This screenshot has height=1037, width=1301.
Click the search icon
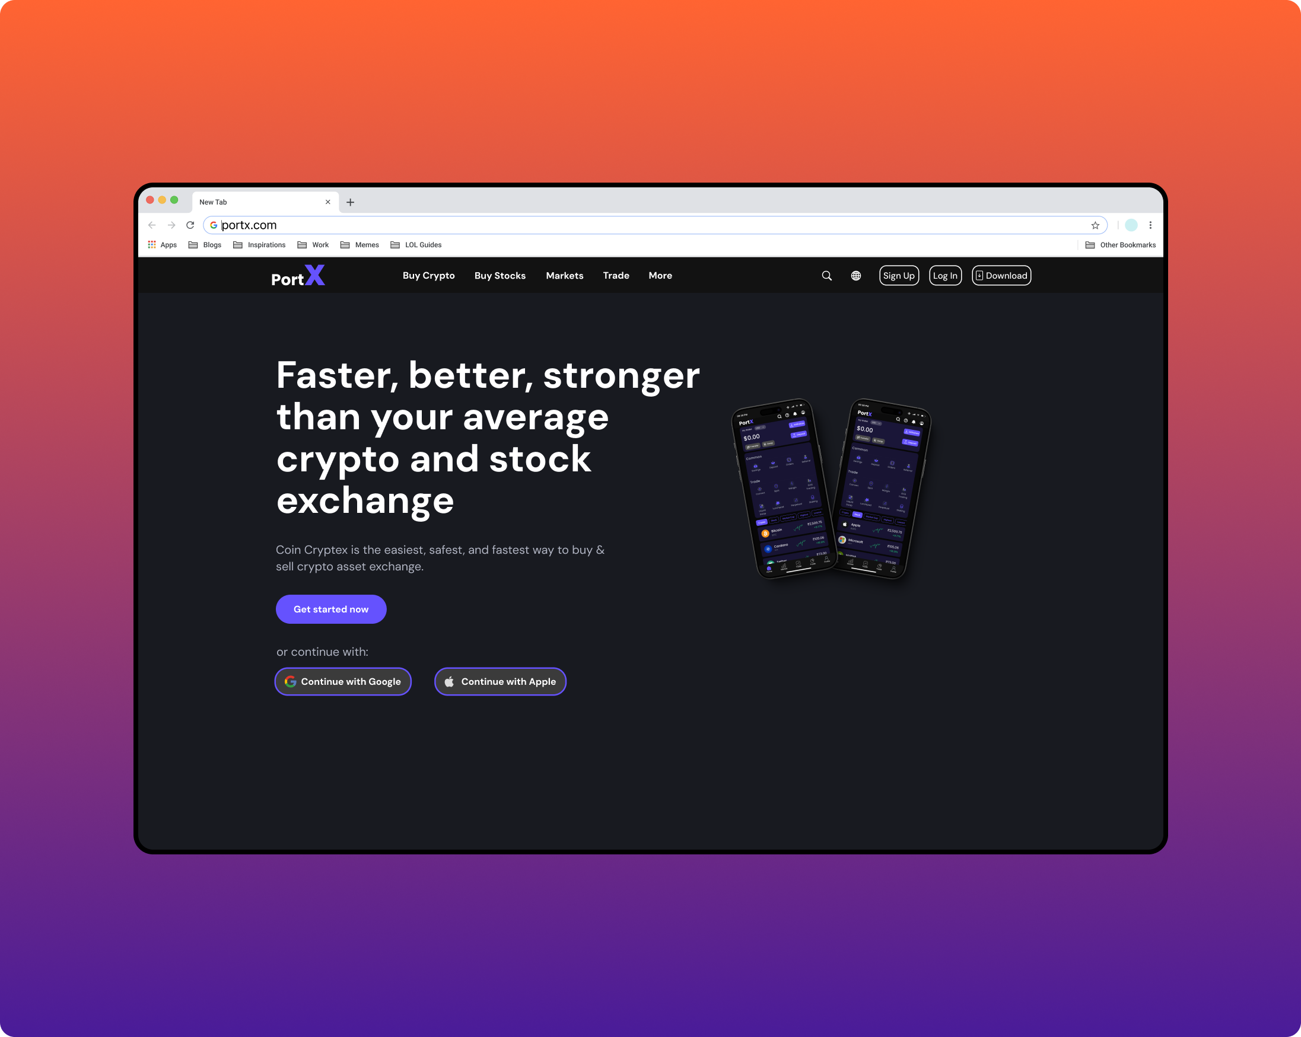coord(827,275)
